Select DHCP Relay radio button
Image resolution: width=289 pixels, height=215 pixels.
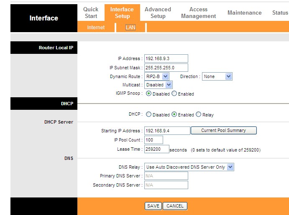(x=198, y=114)
